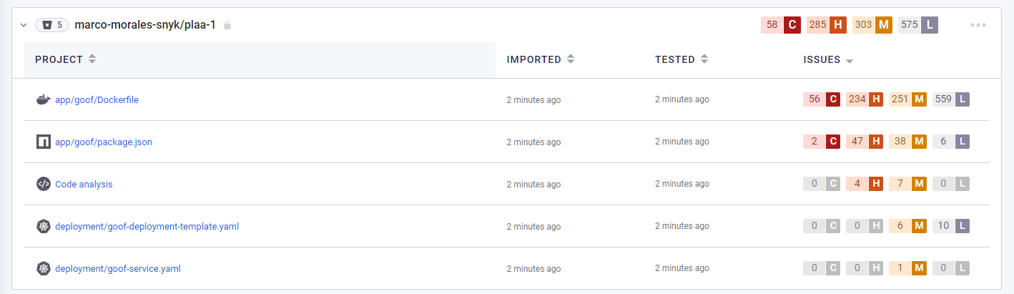1014x294 pixels.
Task: Sort by the ISSUES column
Action: pyautogui.click(x=828, y=60)
